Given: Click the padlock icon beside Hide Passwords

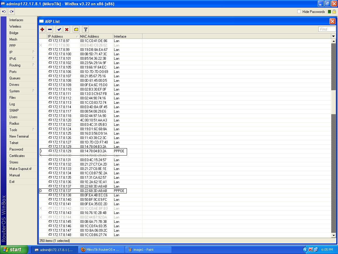Looking at the screenshot, I should point(334,12).
